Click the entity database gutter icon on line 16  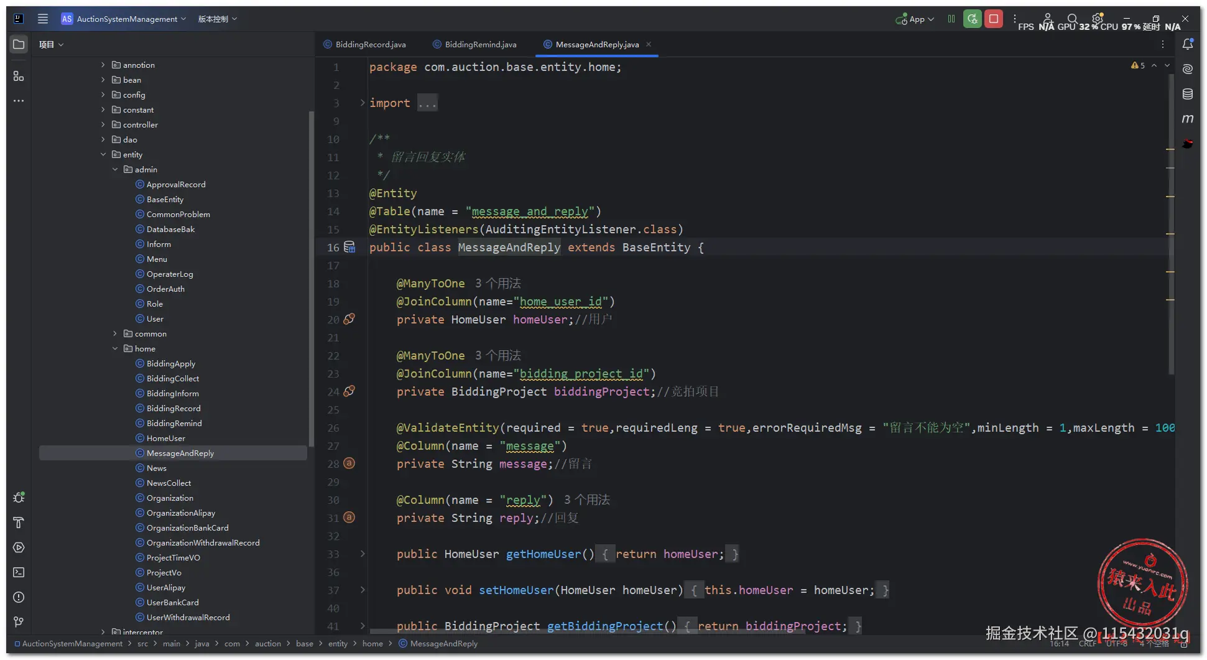pyautogui.click(x=349, y=247)
